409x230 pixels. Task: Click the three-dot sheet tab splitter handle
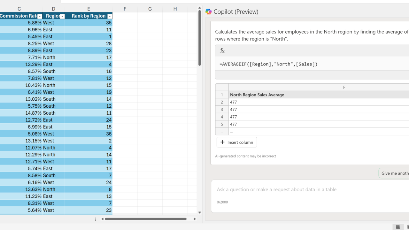coord(96,219)
